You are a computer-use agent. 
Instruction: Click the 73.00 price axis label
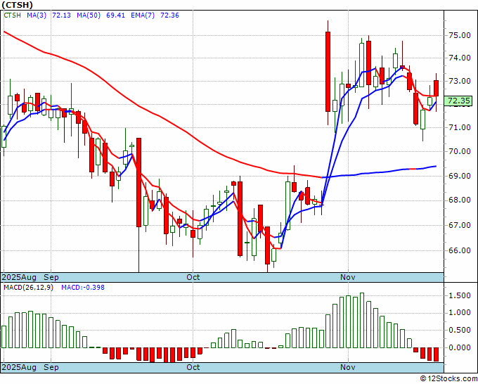[x=460, y=81]
